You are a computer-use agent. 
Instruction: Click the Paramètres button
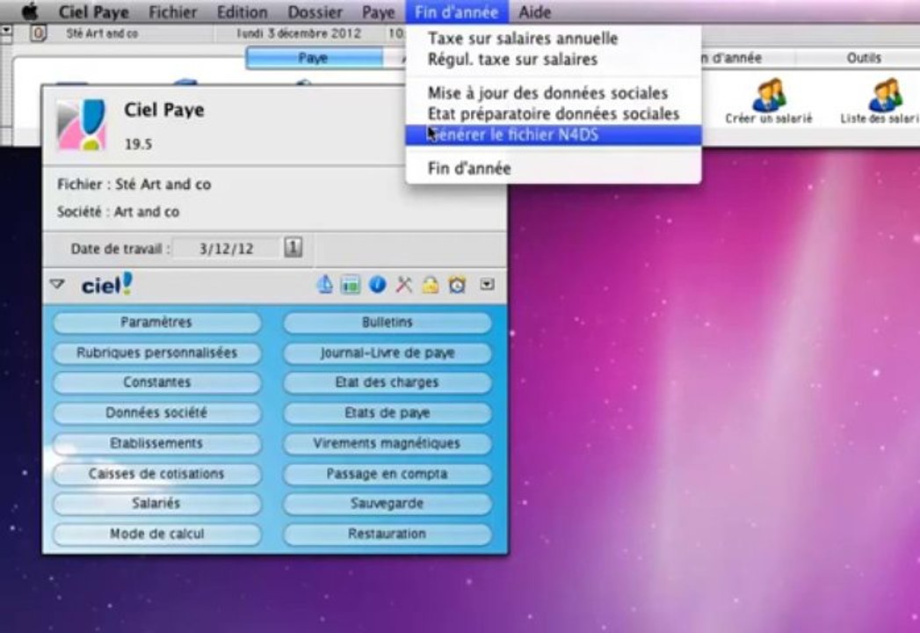[x=156, y=323]
